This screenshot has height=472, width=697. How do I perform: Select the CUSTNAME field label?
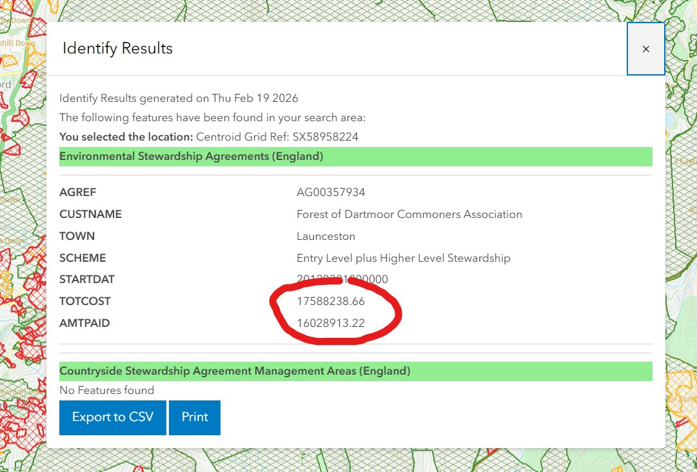(90, 214)
